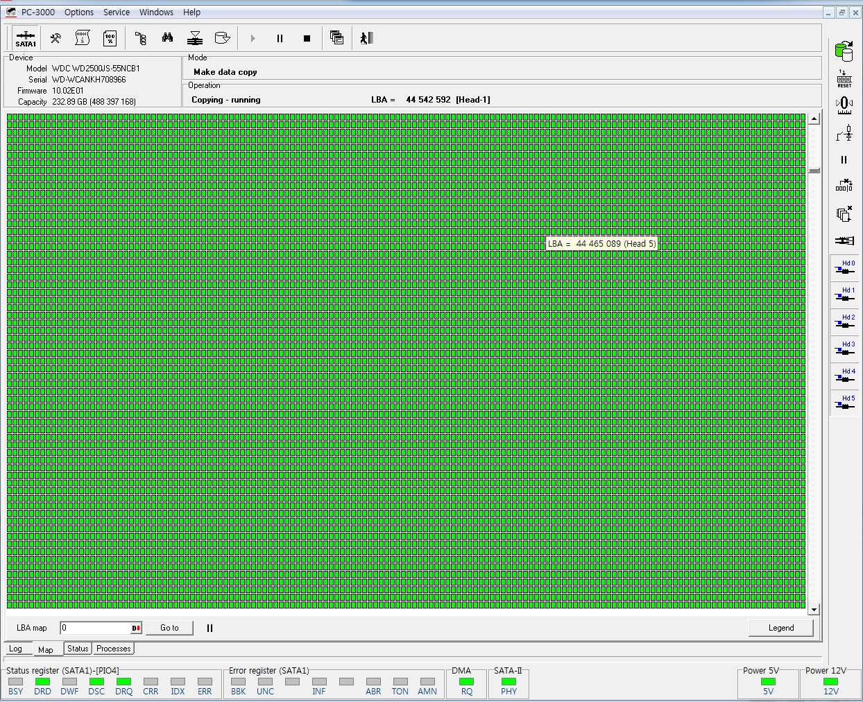
Task: Switch to the Log tab
Action: 16,649
